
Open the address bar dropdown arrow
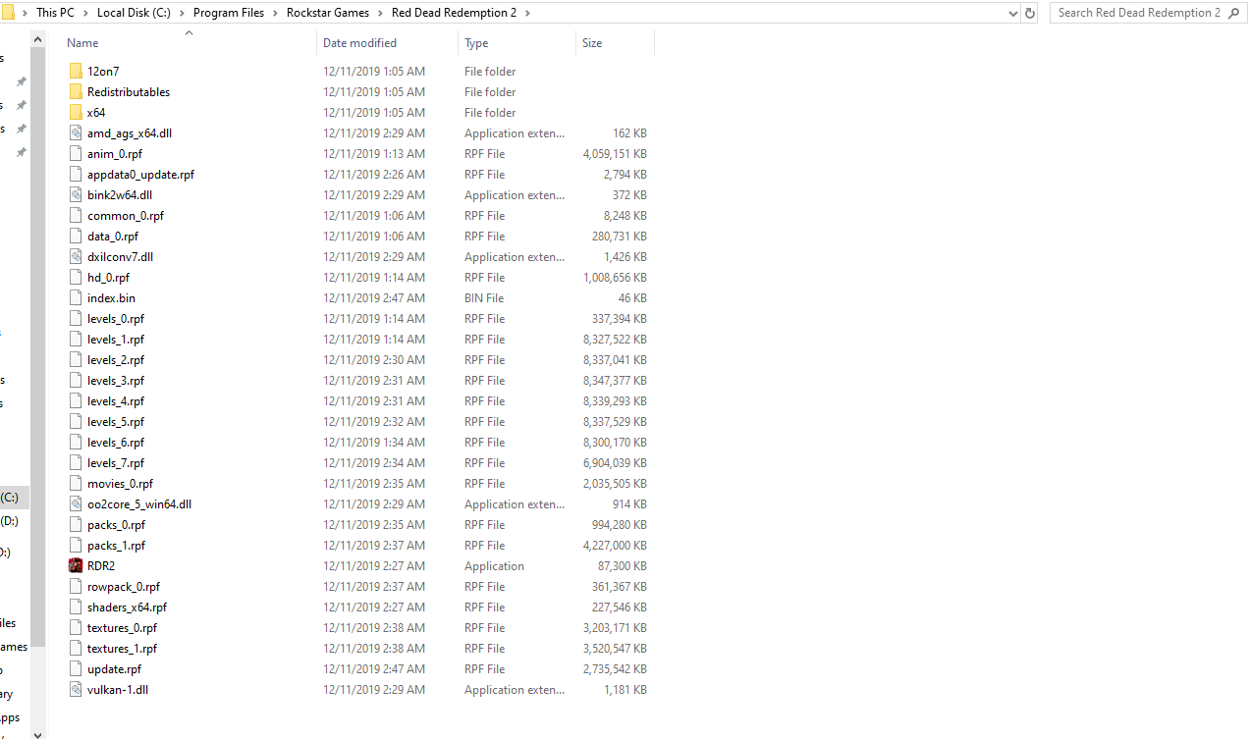tap(1012, 13)
